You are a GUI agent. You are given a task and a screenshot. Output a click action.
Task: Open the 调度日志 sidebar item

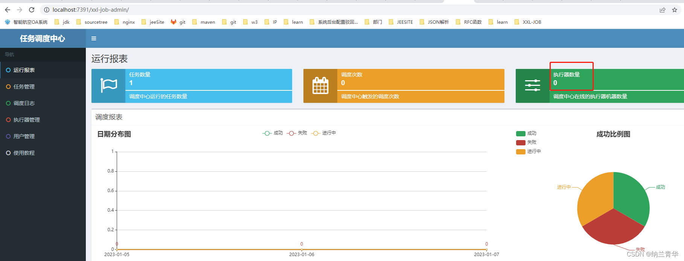43,103
